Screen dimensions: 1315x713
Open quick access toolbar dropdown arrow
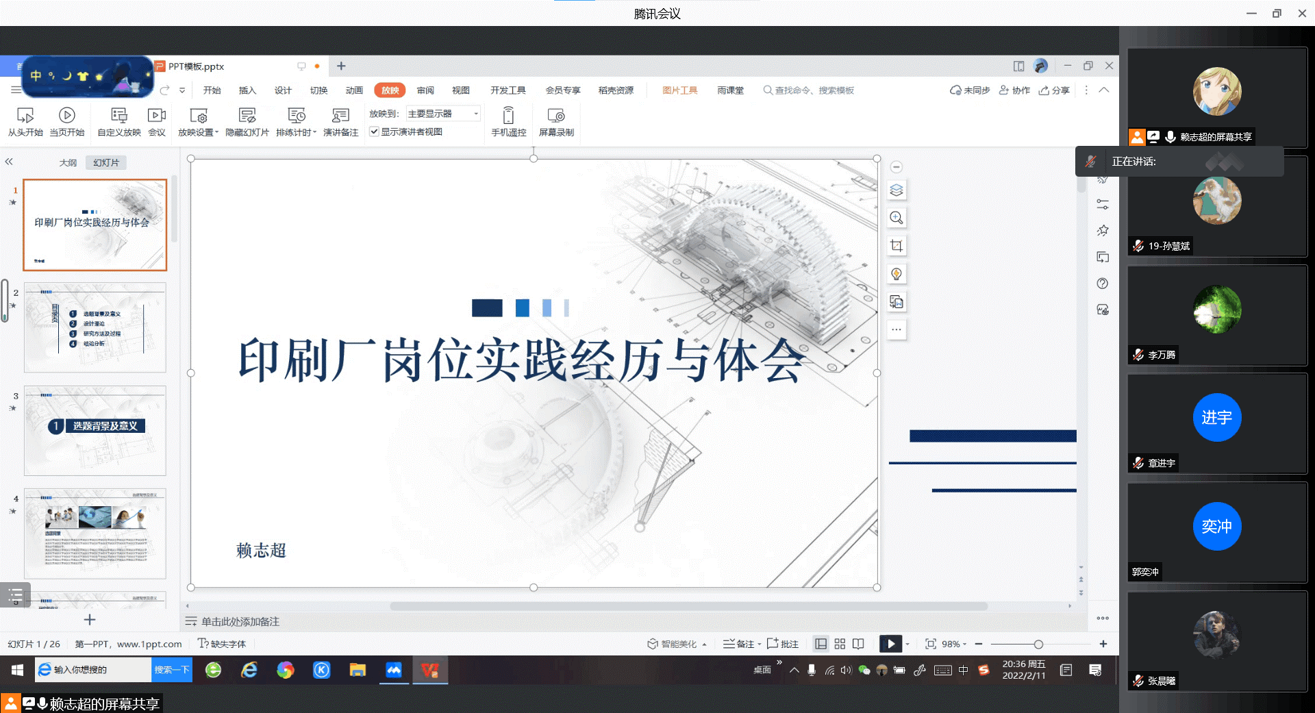pyautogui.click(x=182, y=90)
